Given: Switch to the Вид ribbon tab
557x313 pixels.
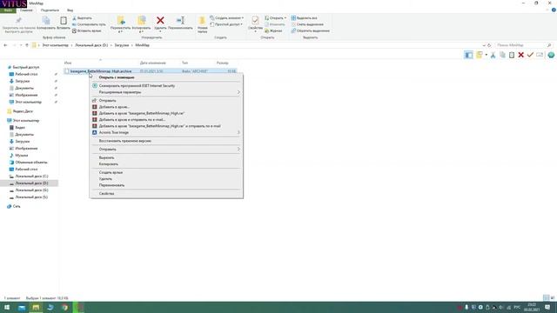Looking at the screenshot, I should coord(70,10).
